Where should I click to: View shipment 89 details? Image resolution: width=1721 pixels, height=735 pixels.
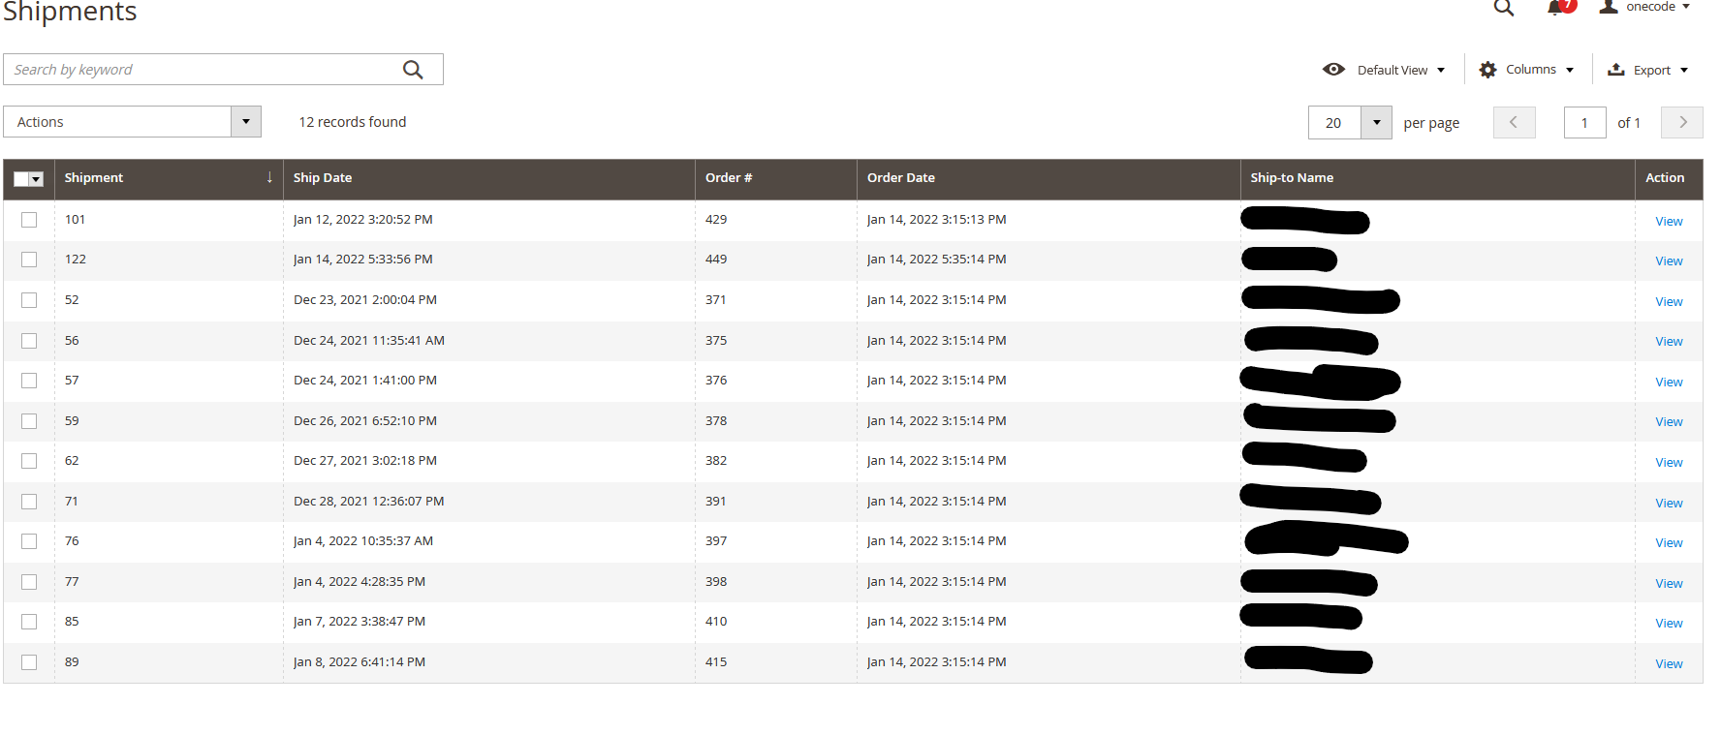coord(1669,664)
